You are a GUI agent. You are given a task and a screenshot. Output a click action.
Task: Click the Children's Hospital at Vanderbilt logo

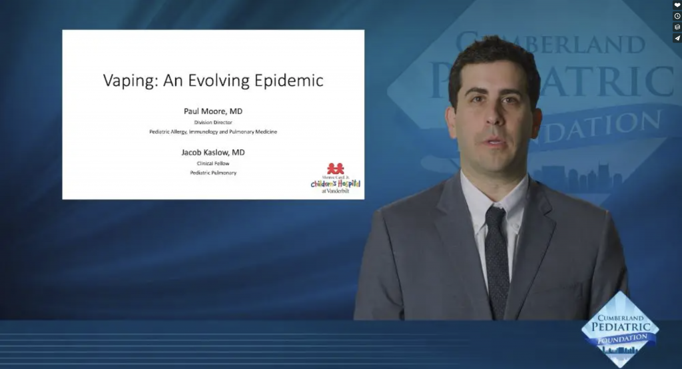(336, 178)
